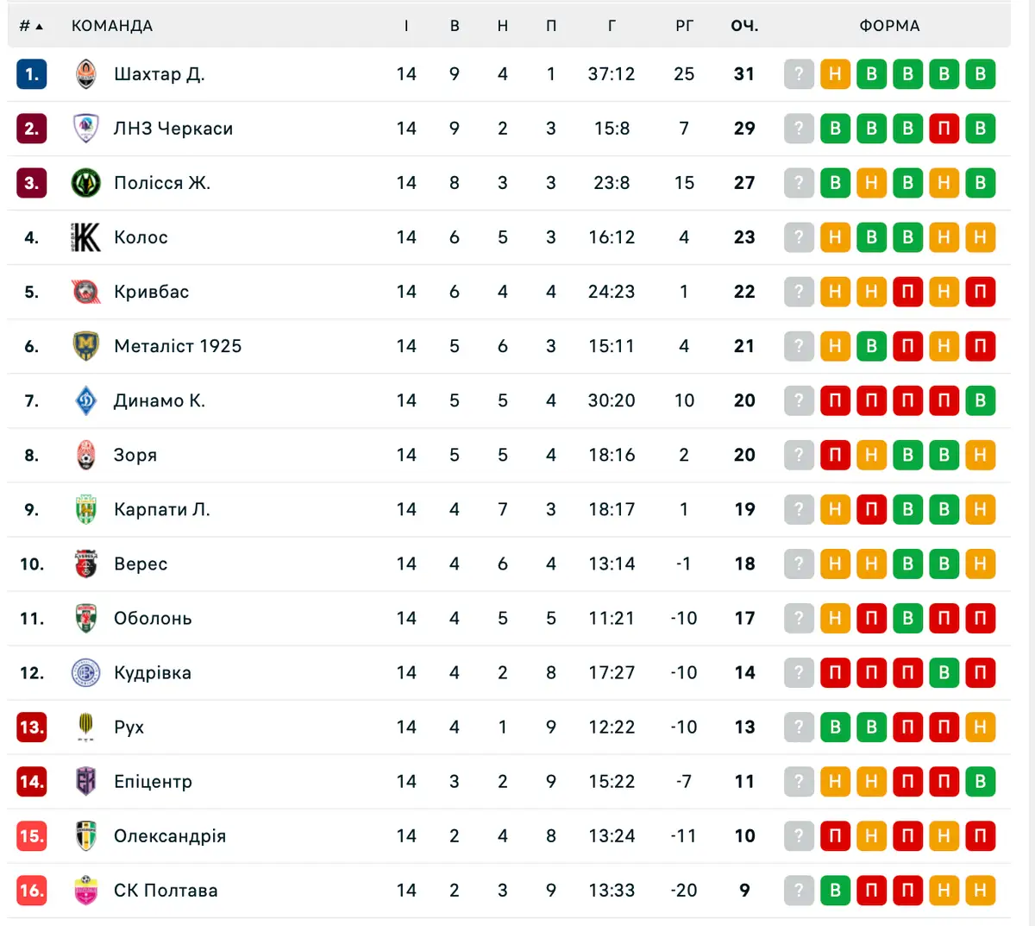Click the Metalist 1925 club crest
Image resolution: width=1035 pixels, height=926 pixels.
click(85, 346)
